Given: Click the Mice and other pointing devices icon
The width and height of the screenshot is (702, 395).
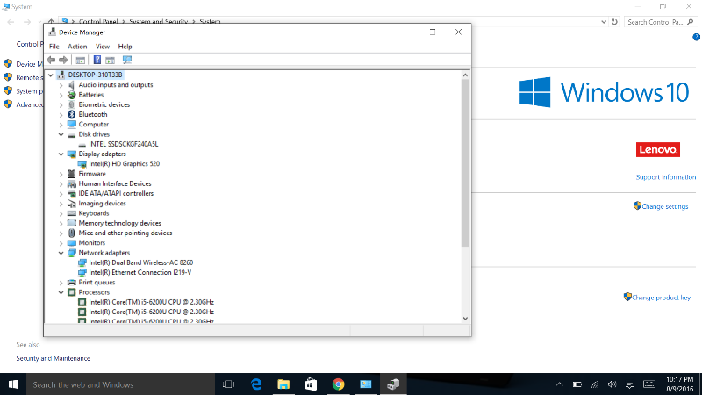Looking at the screenshot, I should (72, 233).
